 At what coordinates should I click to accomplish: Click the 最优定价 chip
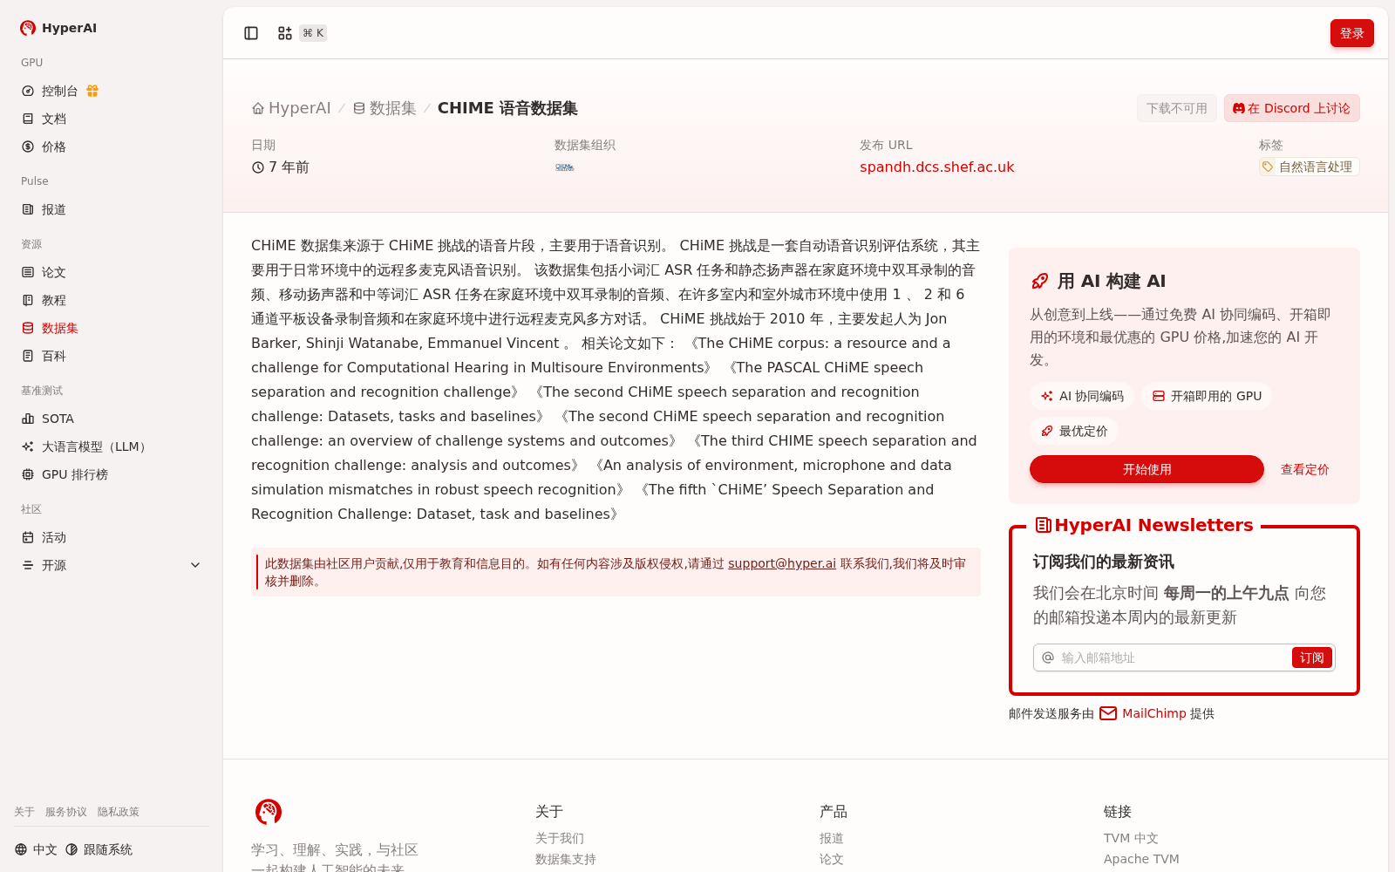point(1074,431)
